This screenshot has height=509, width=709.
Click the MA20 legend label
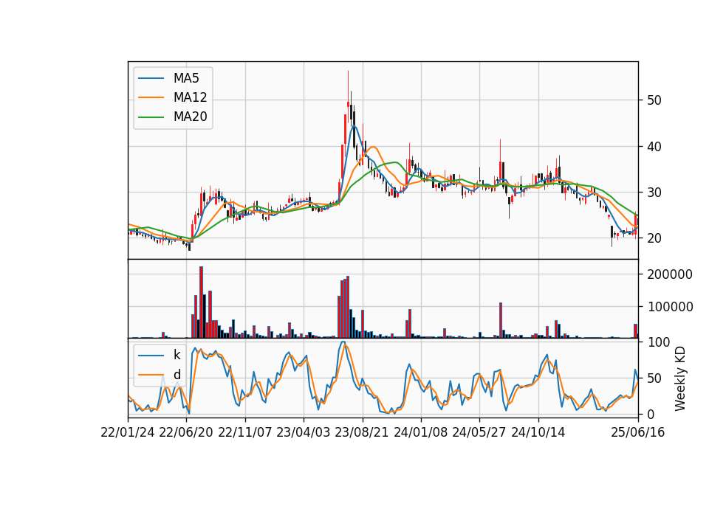191,117
